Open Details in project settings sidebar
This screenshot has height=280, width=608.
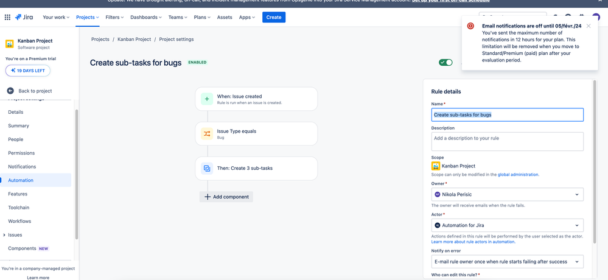(15, 112)
